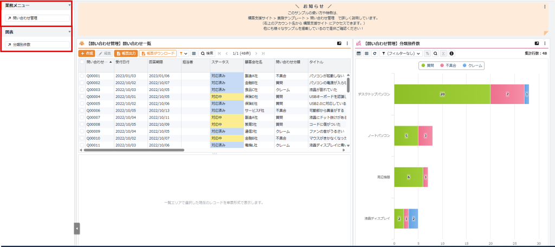Click the 帳票ダウンロード button
The width and height of the screenshot is (555, 247).
tap(158, 54)
